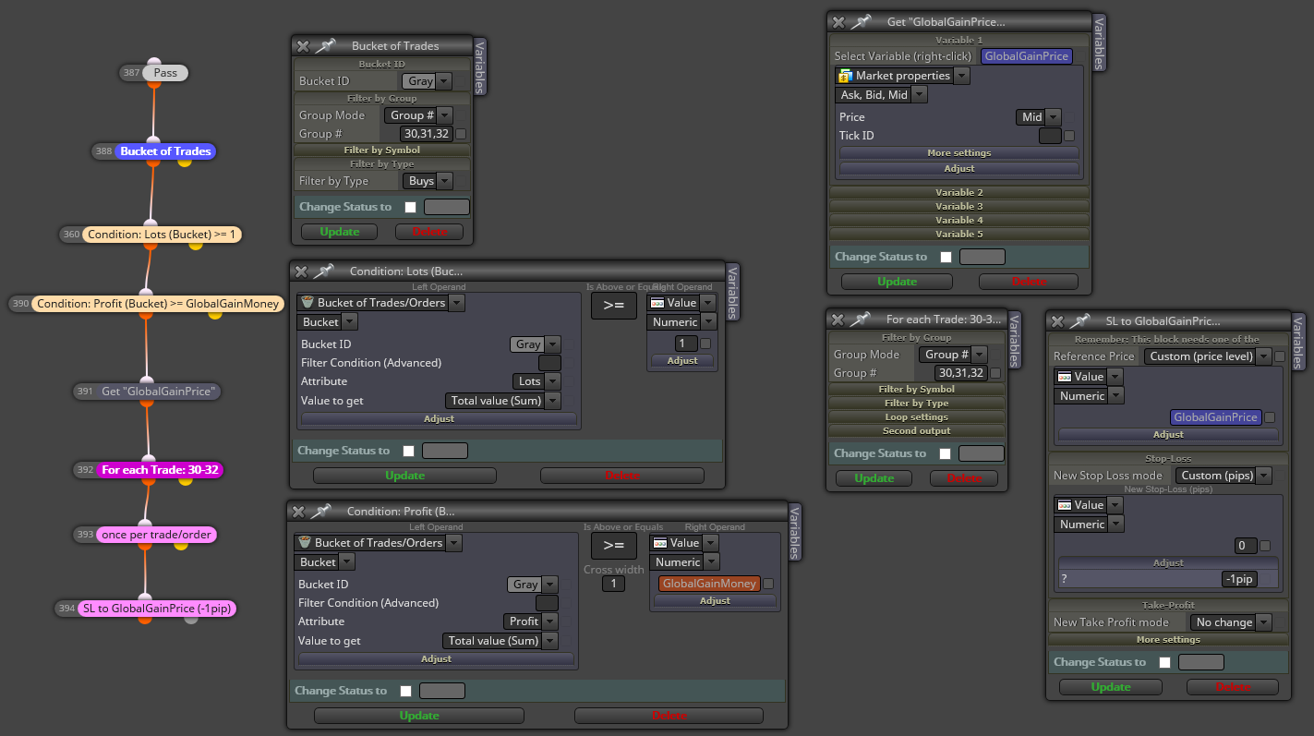Select the once per trade/order node
This screenshot has height=736, width=1314.
coord(156,534)
